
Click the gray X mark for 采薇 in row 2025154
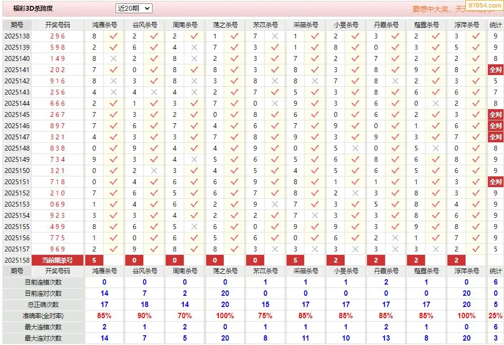[315, 215]
